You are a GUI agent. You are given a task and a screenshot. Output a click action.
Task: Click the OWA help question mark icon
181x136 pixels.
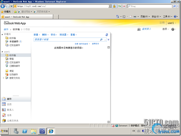click(173, 29)
